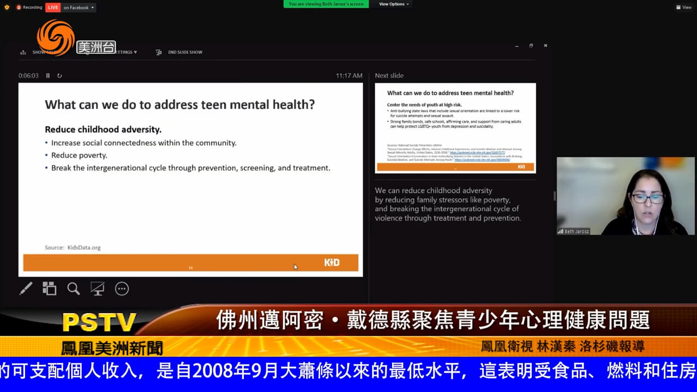
Task: Click the current slide in presenter view
Action: 191,180
